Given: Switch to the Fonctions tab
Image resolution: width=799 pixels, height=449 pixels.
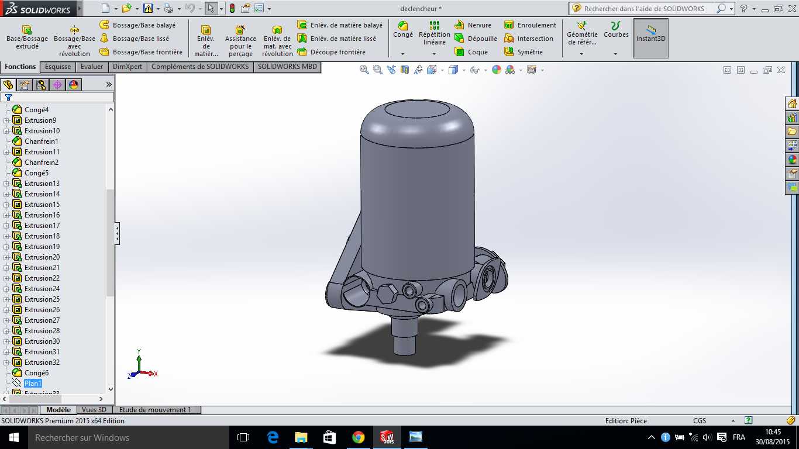Looking at the screenshot, I should click(20, 67).
